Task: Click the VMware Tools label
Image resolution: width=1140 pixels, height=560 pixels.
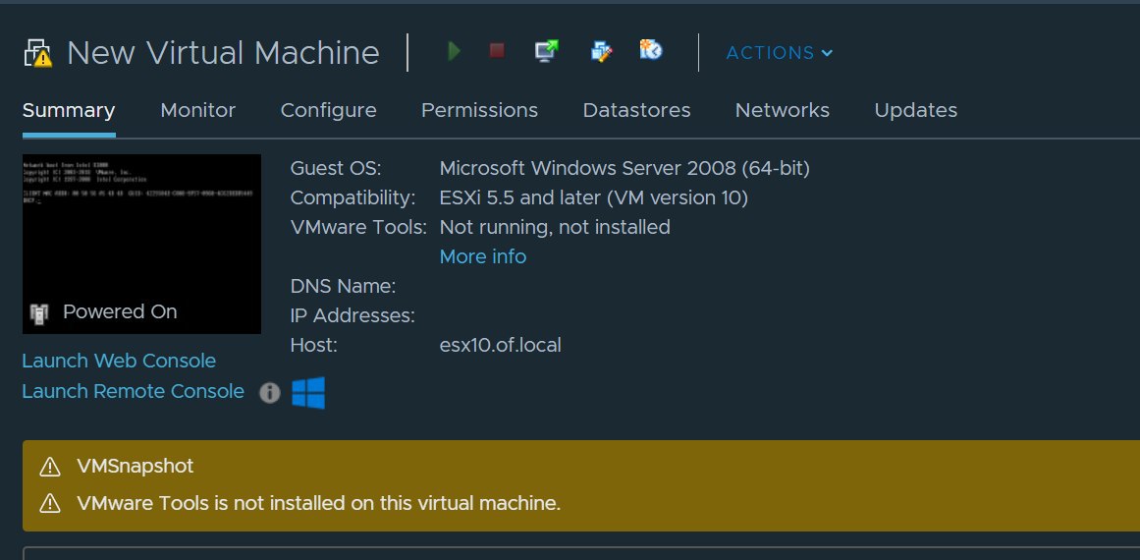Action: click(358, 228)
